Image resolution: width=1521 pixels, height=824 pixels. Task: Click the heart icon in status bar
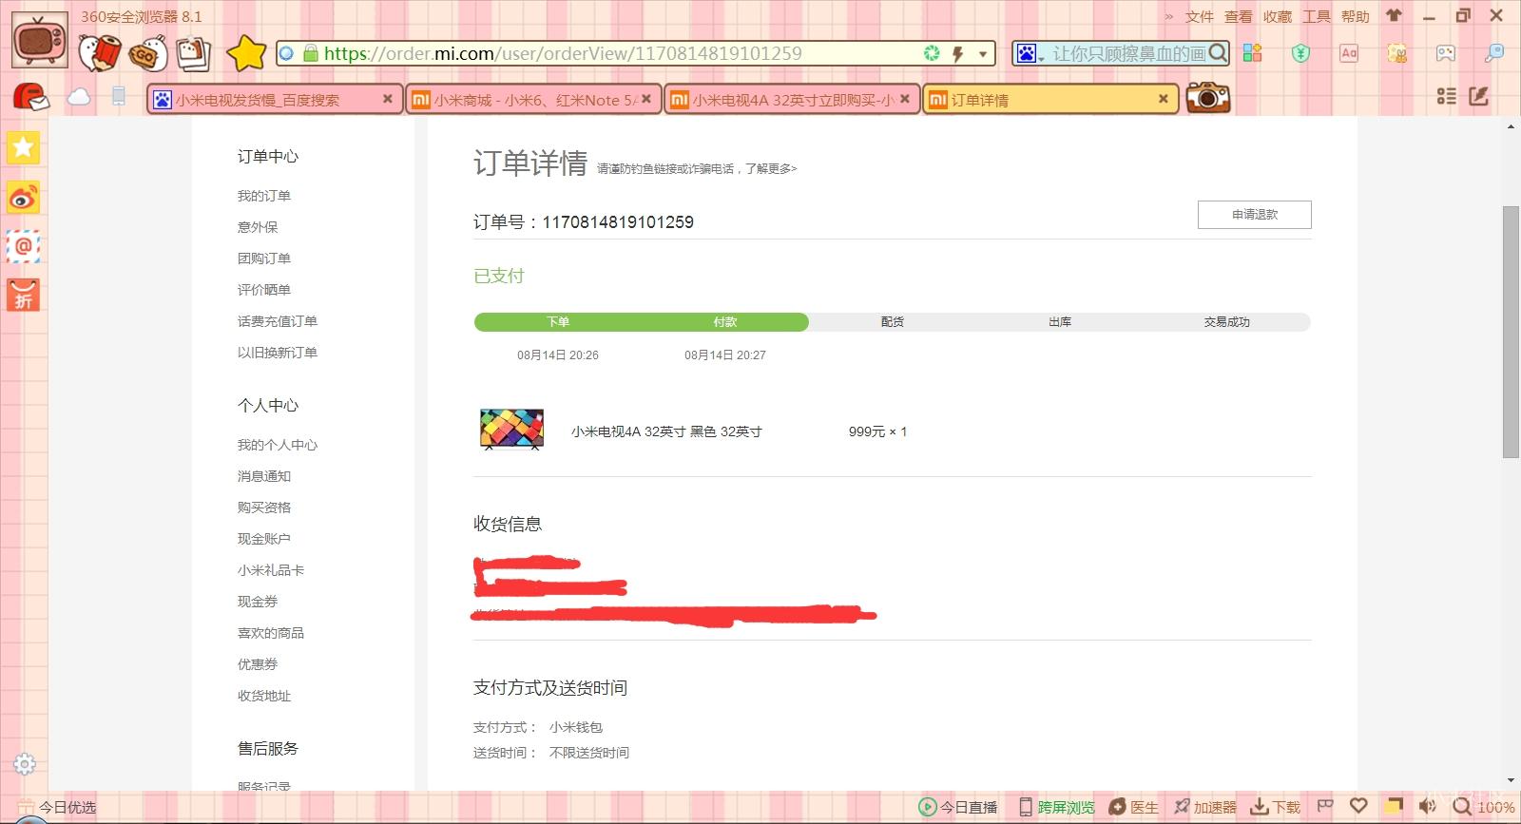pyautogui.click(x=1359, y=806)
